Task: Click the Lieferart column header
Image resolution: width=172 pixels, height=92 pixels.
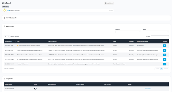Action: click(x=131, y=41)
